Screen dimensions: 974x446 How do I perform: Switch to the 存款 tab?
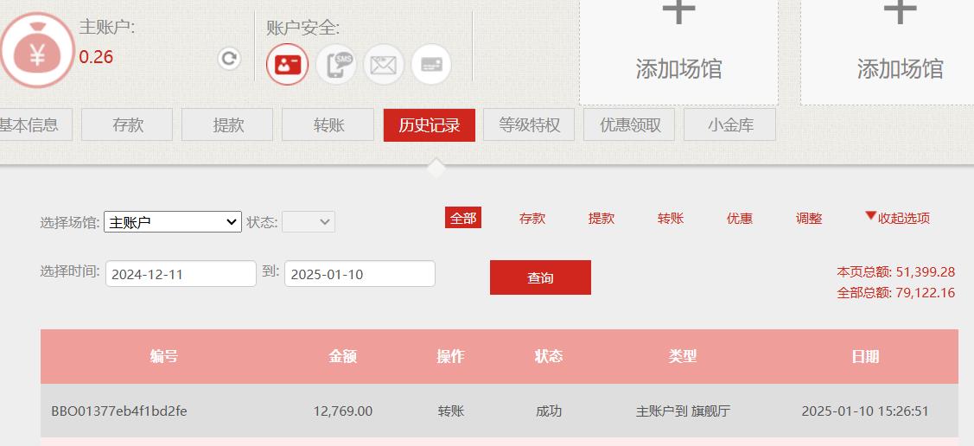pos(127,124)
